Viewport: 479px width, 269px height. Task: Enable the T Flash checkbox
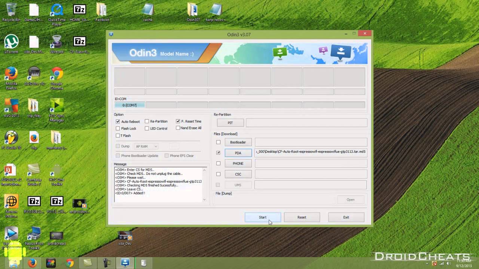[x=118, y=136]
